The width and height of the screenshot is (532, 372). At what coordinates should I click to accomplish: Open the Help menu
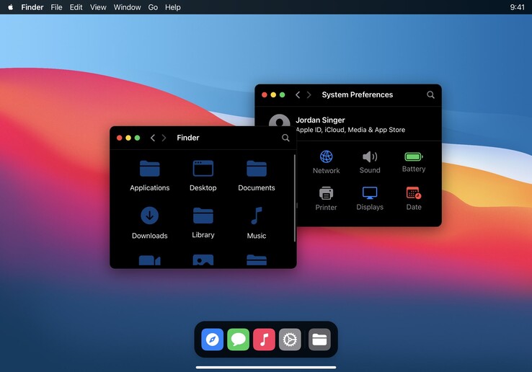tap(173, 7)
